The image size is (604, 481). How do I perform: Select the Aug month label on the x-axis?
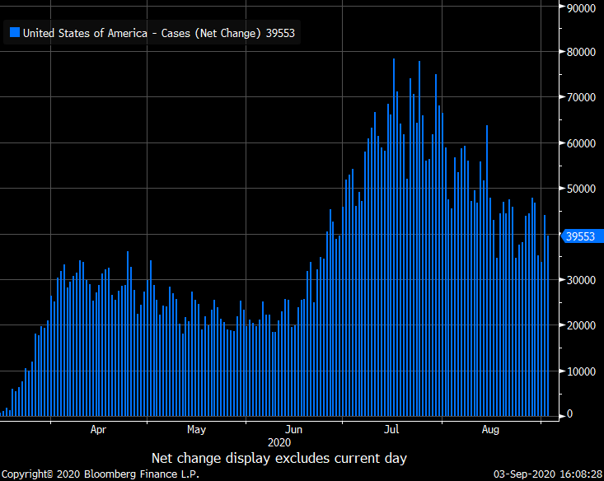point(490,429)
